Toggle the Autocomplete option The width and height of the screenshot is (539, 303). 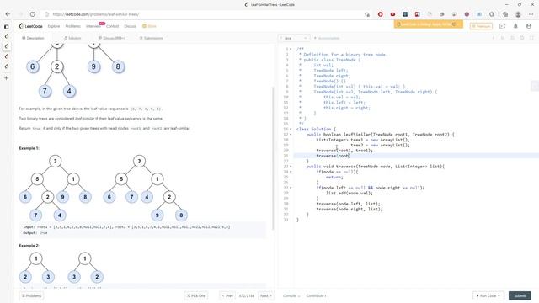[327, 38]
